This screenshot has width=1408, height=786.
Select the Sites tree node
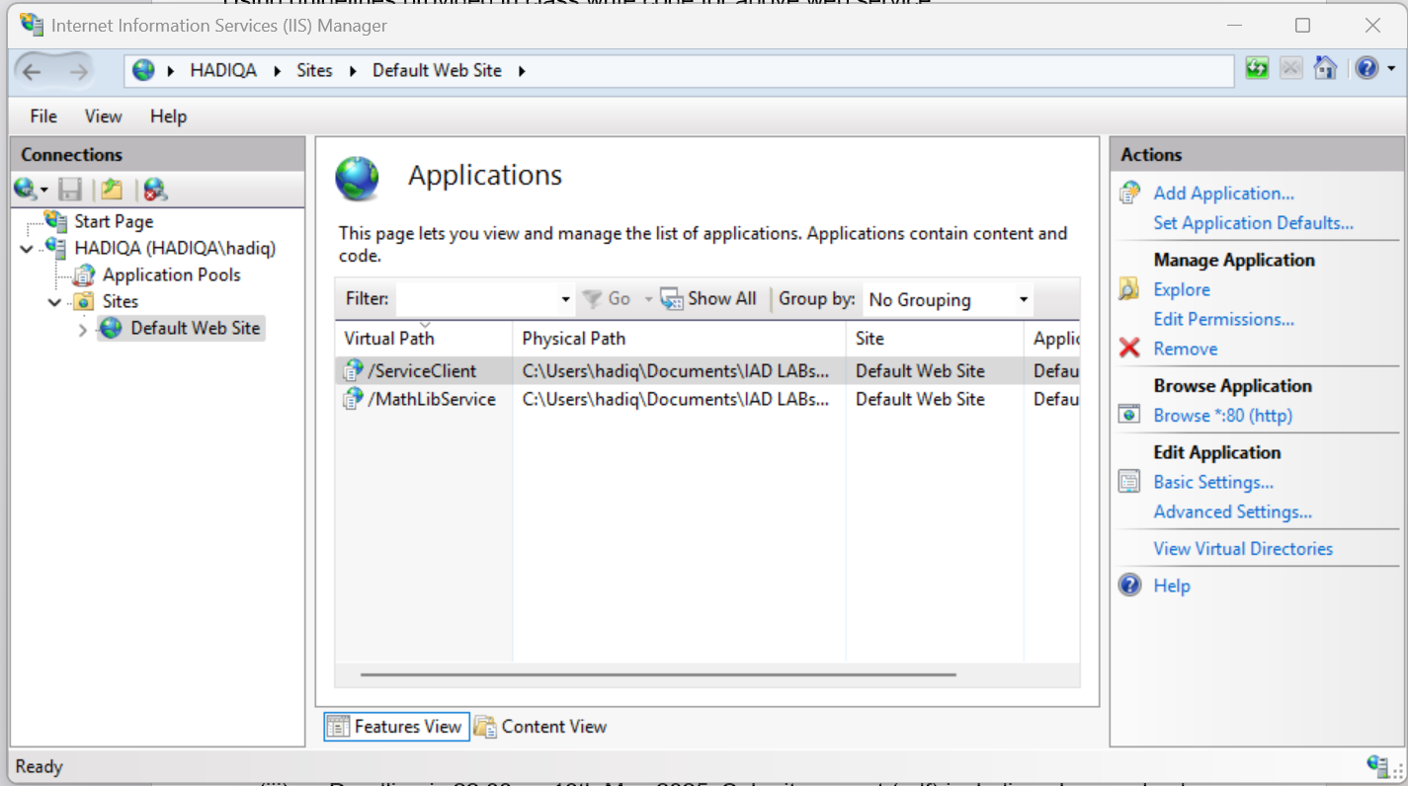pyautogui.click(x=121, y=301)
